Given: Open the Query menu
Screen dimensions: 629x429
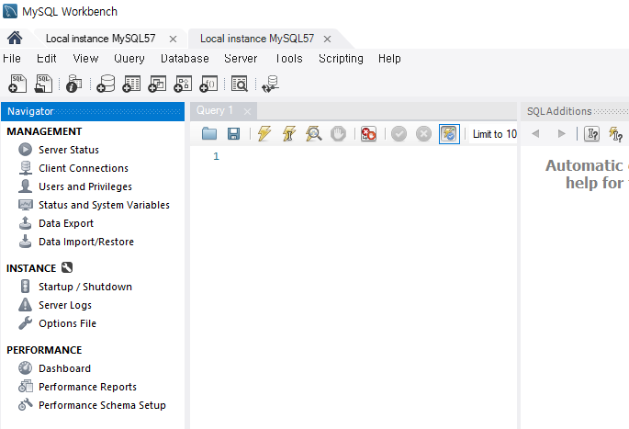Looking at the screenshot, I should pos(129,59).
